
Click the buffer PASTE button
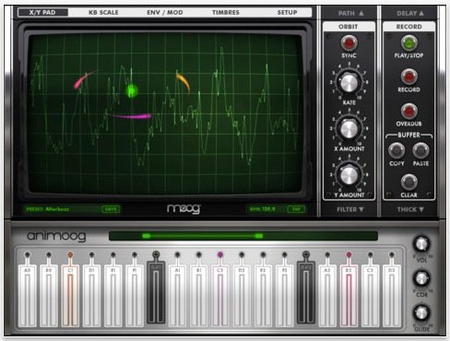coord(420,150)
